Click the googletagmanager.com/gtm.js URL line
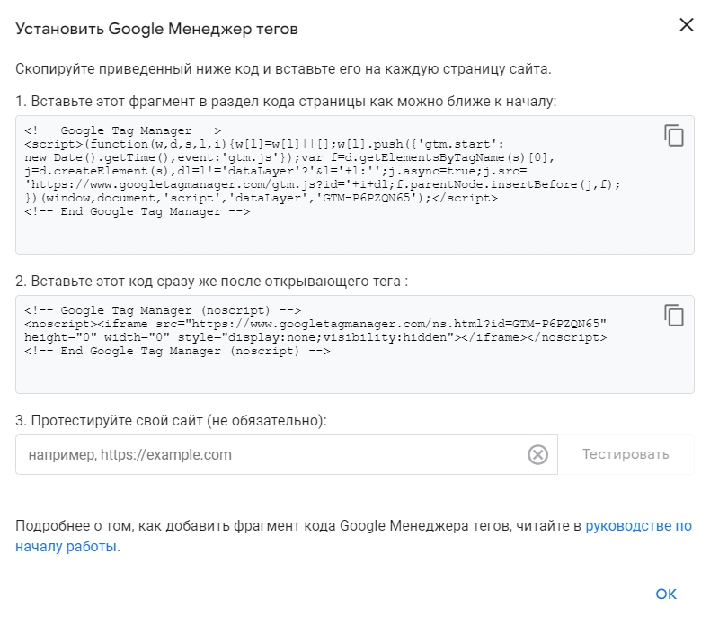710x617 pixels. pyautogui.click(x=323, y=184)
